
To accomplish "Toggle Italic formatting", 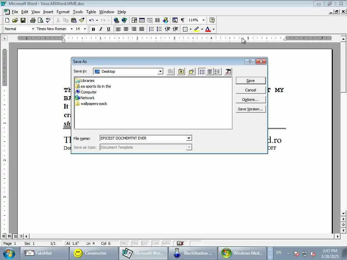I will (101, 29).
